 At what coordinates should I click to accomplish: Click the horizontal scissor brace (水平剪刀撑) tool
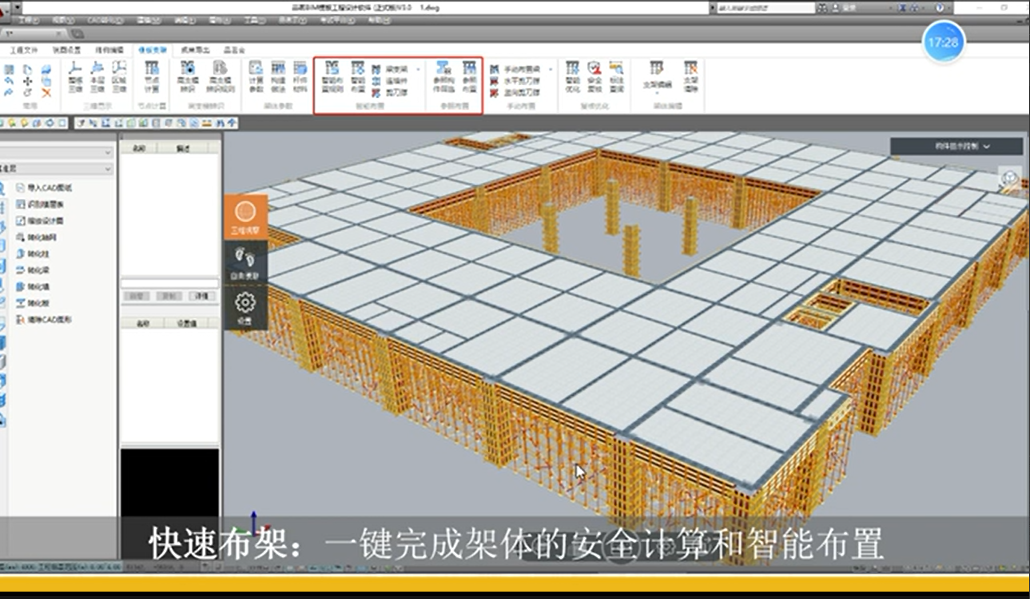click(x=515, y=81)
